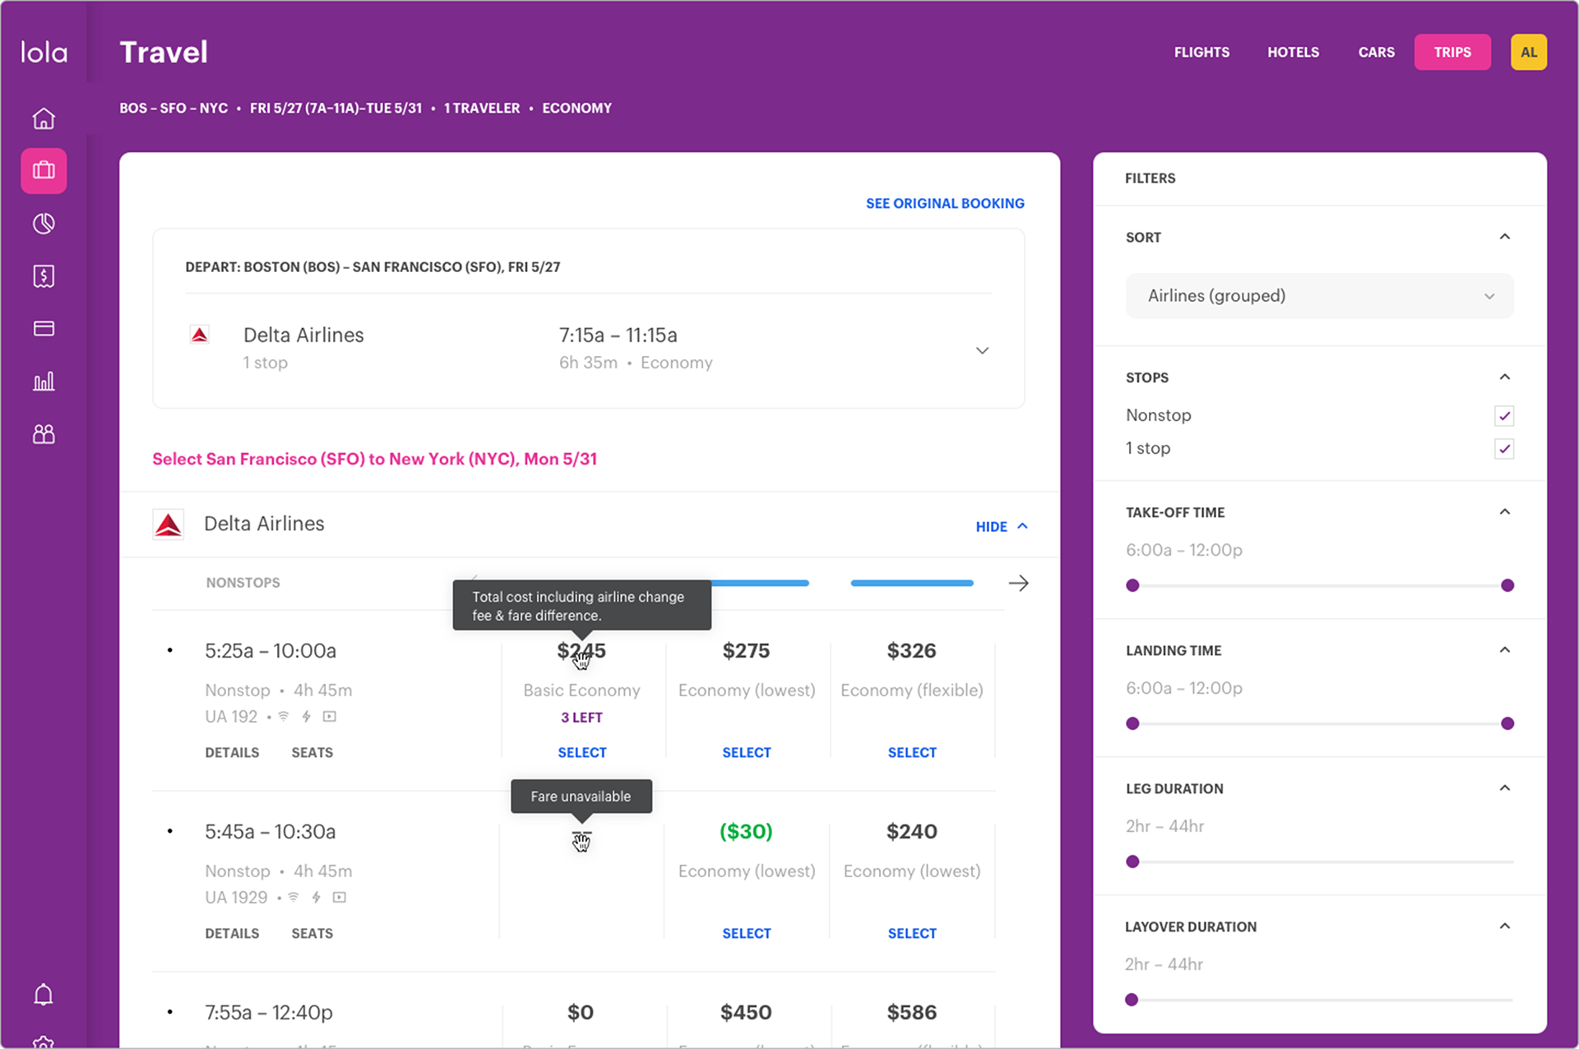Click the right arrow next fares
This screenshot has height=1049, width=1579.
1018,583
